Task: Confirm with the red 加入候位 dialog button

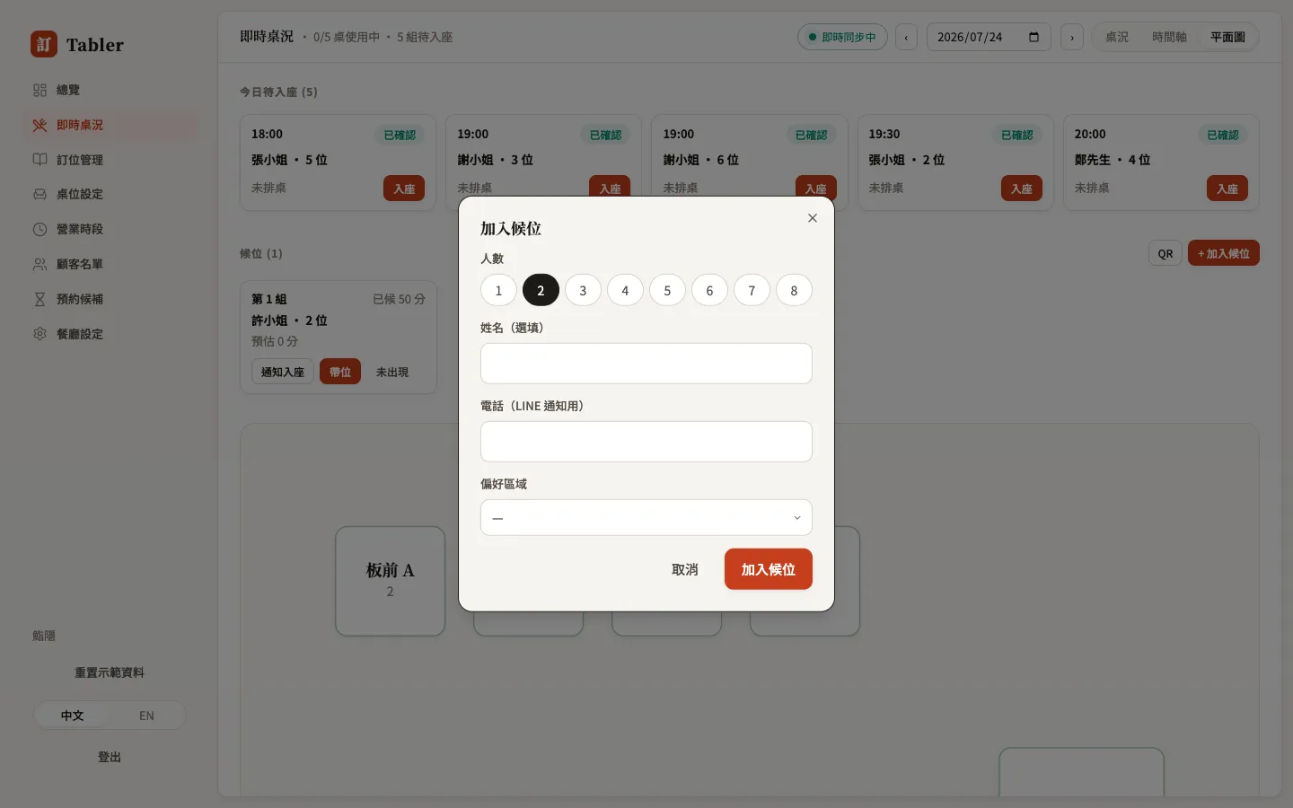Action: [769, 569]
